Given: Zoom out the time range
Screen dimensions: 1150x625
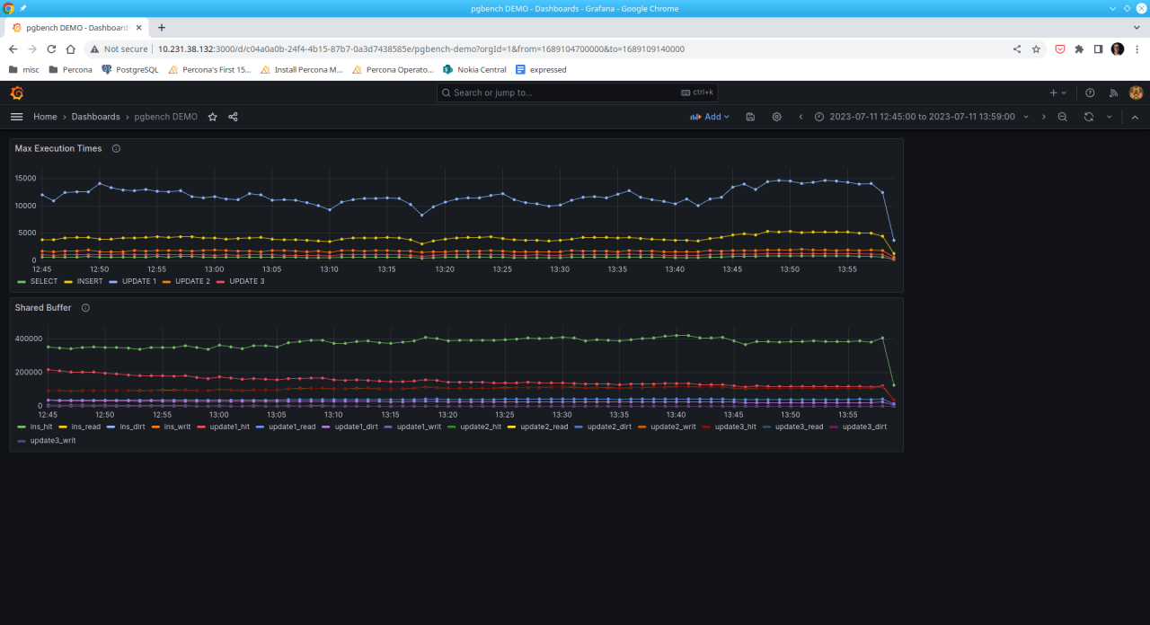Looking at the screenshot, I should click(x=1062, y=117).
